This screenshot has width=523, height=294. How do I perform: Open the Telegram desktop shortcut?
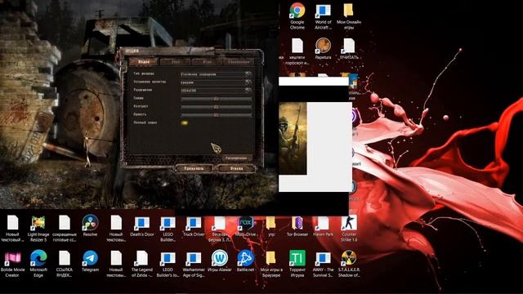pos(90,261)
